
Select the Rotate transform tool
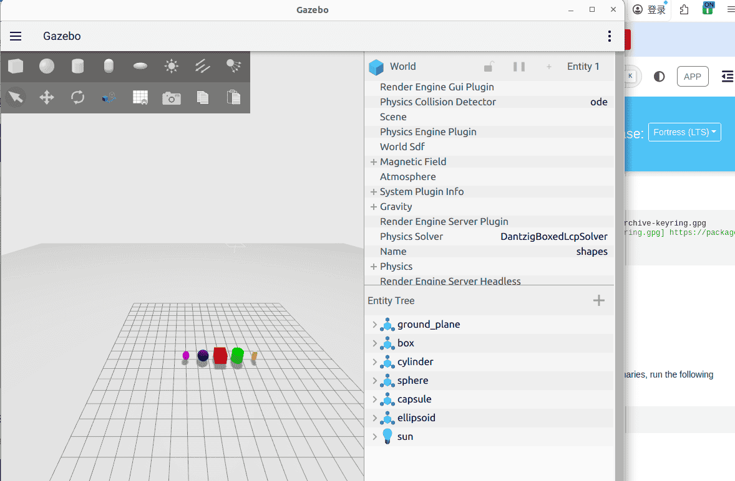(78, 97)
